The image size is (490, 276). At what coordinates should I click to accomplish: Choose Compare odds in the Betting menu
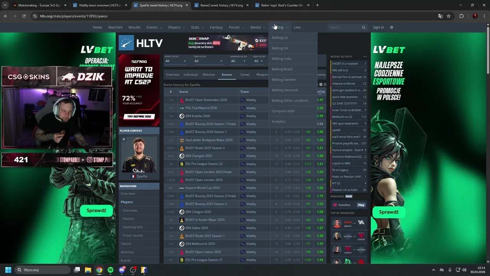click(x=293, y=111)
